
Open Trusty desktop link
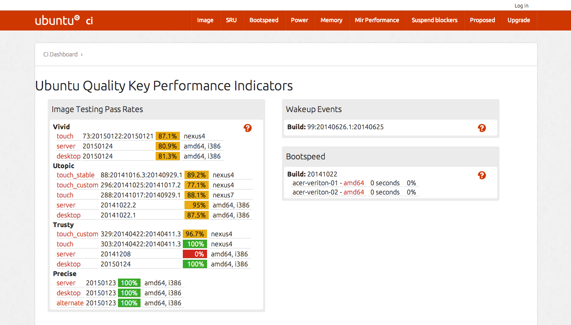pos(69,264)
